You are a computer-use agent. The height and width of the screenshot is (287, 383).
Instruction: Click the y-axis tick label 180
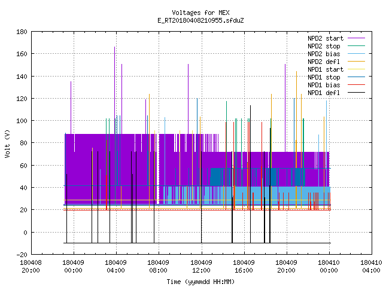22,32
